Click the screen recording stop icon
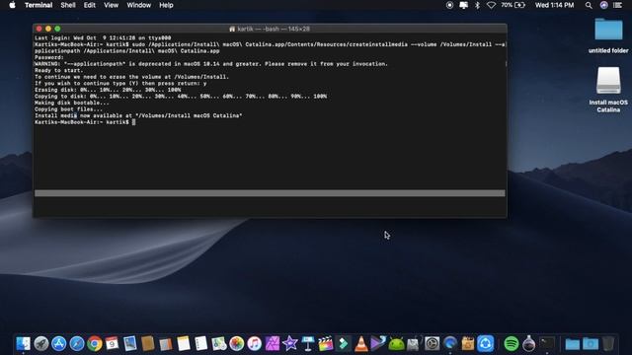632x355 pixels. [x=449, y=5]
